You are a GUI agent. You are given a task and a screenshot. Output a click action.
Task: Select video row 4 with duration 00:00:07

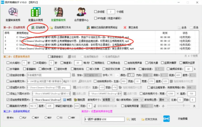click(x=101, y=49)
